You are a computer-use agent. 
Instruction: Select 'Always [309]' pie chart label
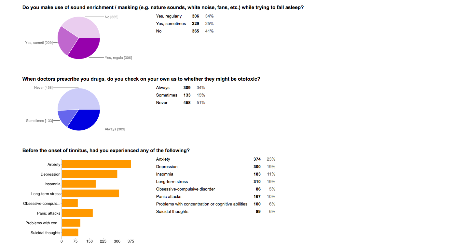(115, 129)
